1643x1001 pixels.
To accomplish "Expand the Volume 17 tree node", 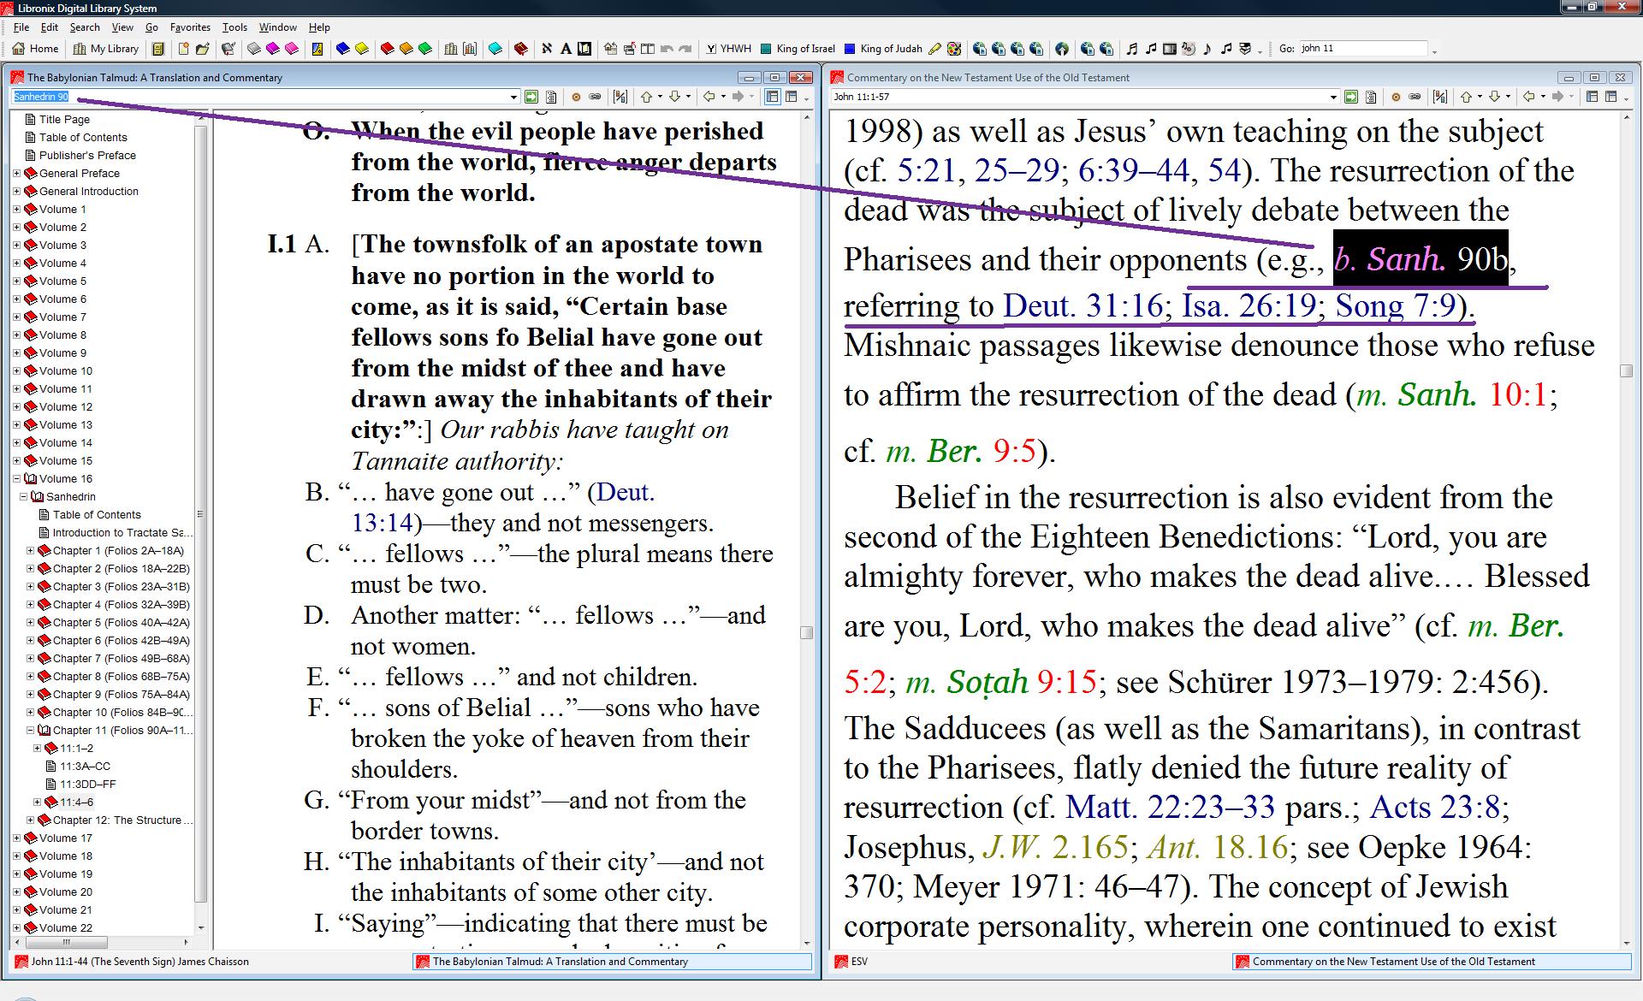I will click(x=16, y=838).
